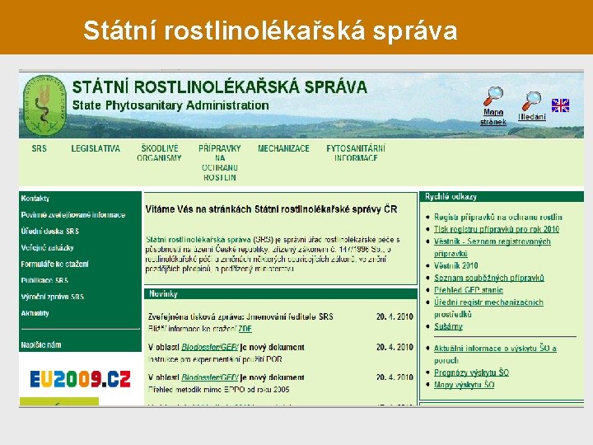
Task: Open Tisk registru přípravků pro rok 2010
Action: pyautogui.click(x=497, y=229)
